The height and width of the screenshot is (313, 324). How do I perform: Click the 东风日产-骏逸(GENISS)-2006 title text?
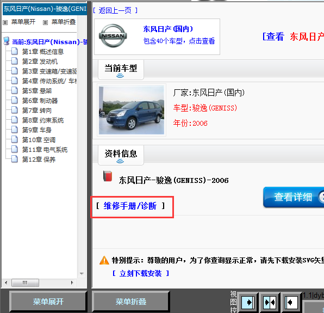(173, 180)
